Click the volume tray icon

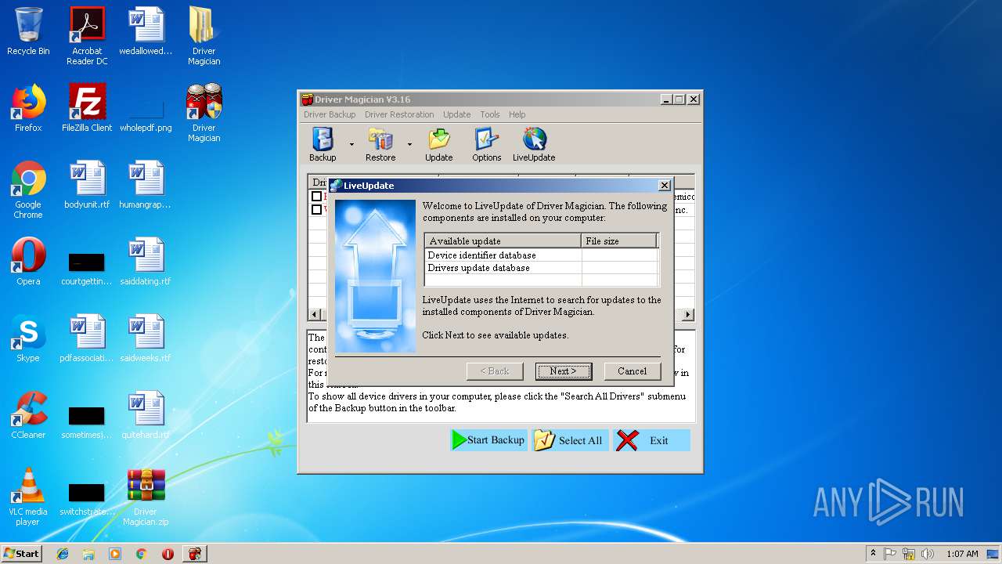tap(927, 554)
